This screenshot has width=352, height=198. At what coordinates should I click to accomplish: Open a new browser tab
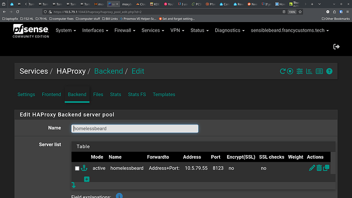pos(312,4)
